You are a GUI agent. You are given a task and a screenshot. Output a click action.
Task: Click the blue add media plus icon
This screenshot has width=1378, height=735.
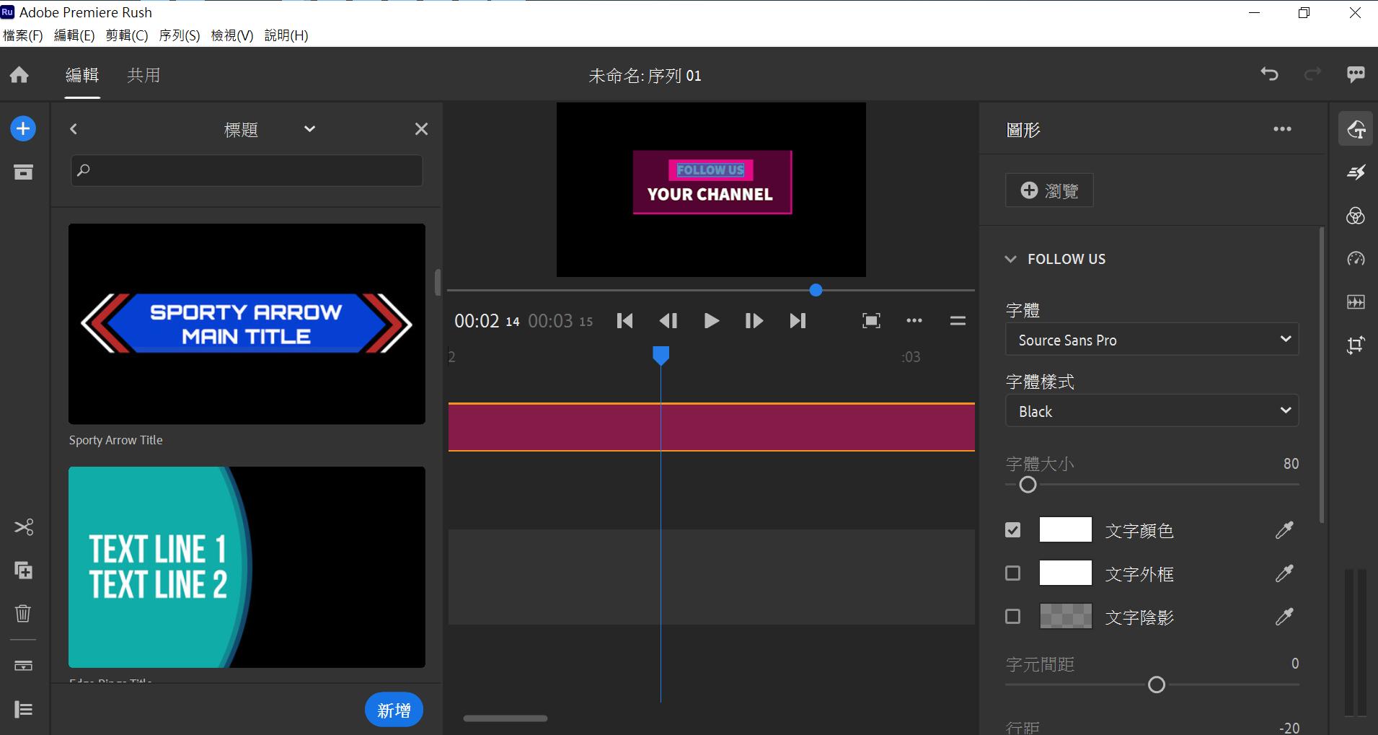pyautogui.click(x=23, y=129)
